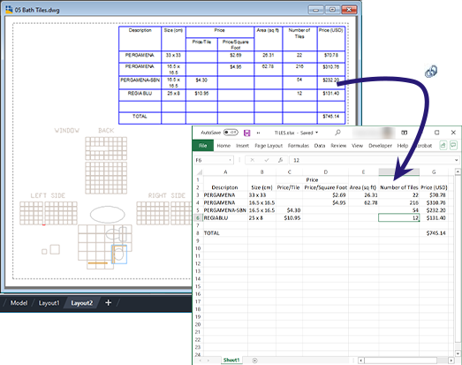This screenshot has width=462, height=365.
Task: Click the data link chain icon
Action: (x=431, y=71)
